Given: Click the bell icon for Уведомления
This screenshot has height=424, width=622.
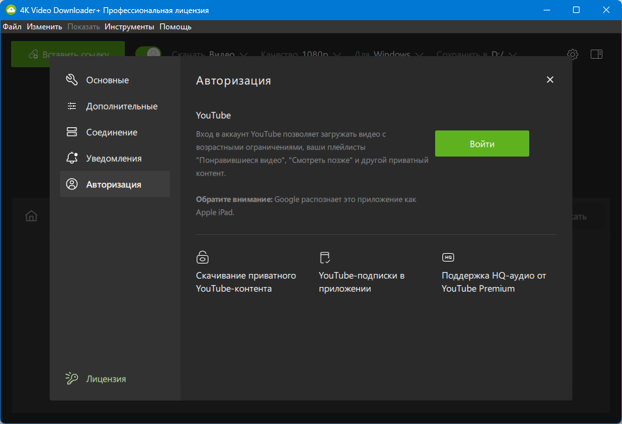Looking at the screenshot, I should click(x=72, y=158).
